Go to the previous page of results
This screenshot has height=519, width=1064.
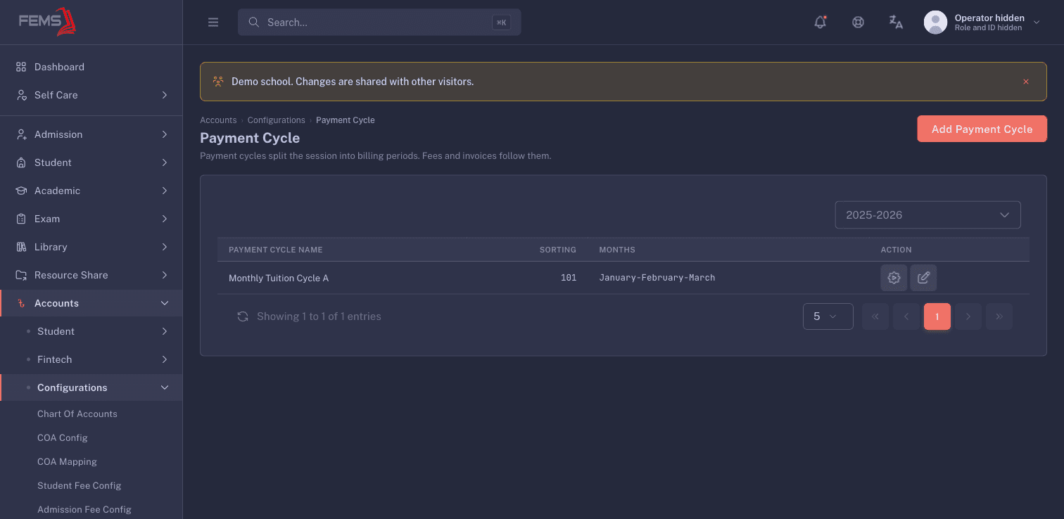(x=906, y=316)
